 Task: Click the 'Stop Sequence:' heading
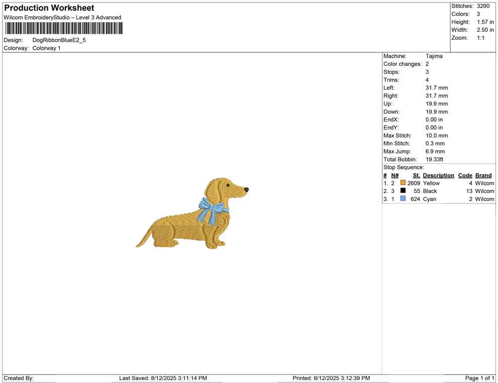(403, 167)
